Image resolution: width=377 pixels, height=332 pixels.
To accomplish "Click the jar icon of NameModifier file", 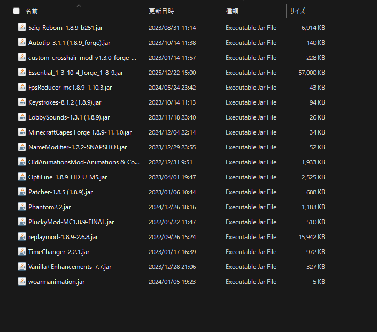I will (22, 147).
